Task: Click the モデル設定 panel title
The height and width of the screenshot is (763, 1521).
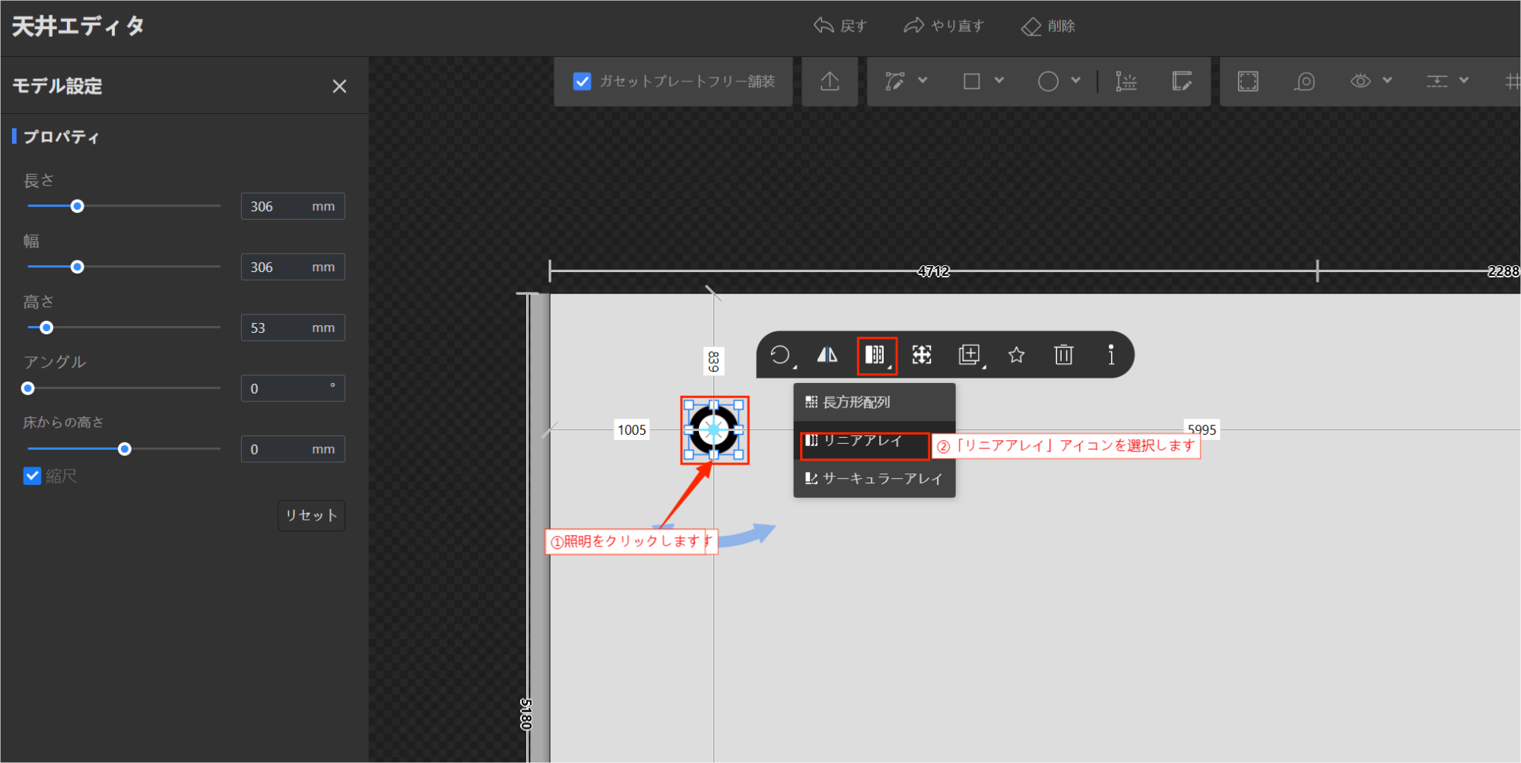Action: pyautogui.click(x=58, y=86)
